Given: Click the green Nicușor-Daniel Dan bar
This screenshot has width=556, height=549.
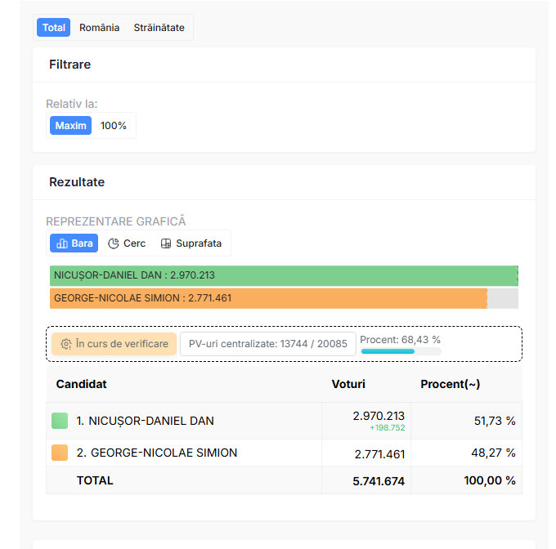Looking at the screenshot, I should point(283,275).
